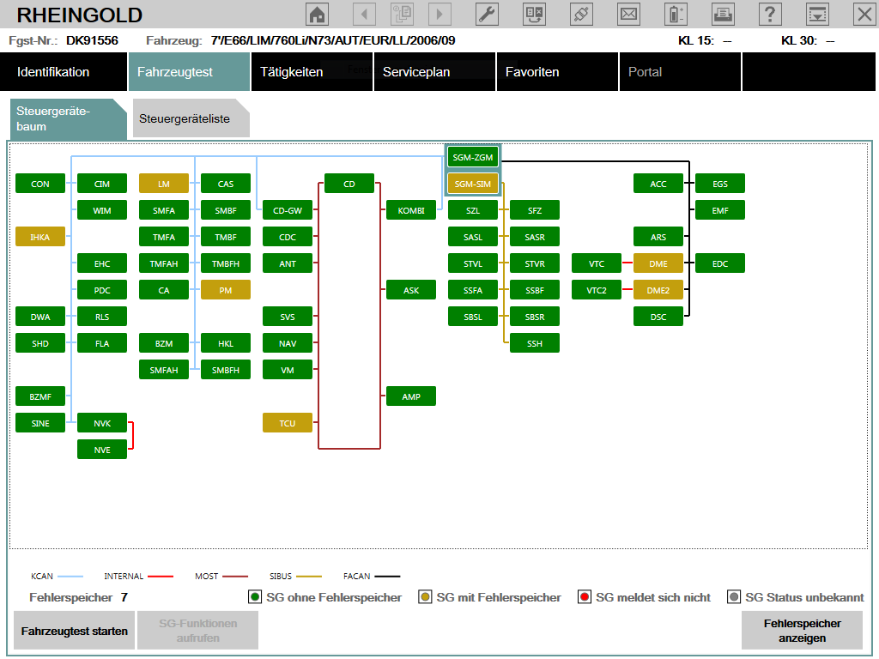The image size is (879, 659).
Task: Click green SG ohne Fehlerspeicher legend marker
Action: (254, 597)
